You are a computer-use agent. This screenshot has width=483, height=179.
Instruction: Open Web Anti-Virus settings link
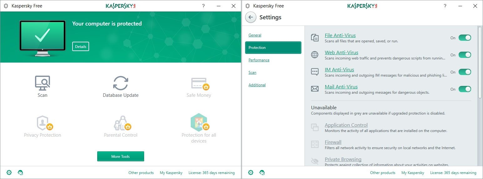click(341, 52)
